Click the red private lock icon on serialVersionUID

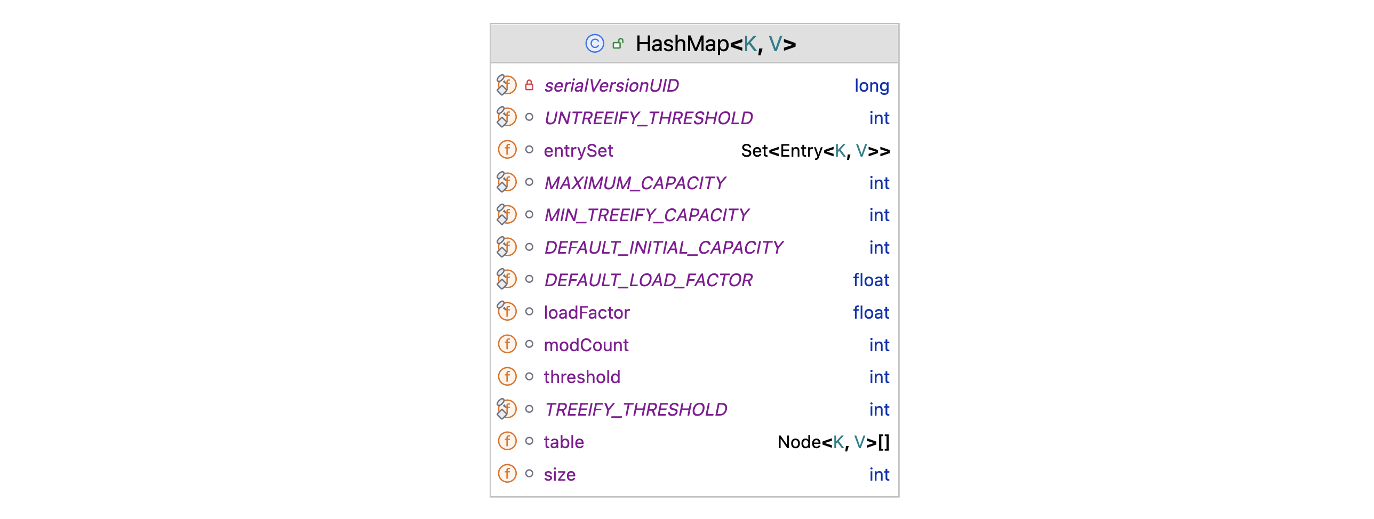[529, 85]
